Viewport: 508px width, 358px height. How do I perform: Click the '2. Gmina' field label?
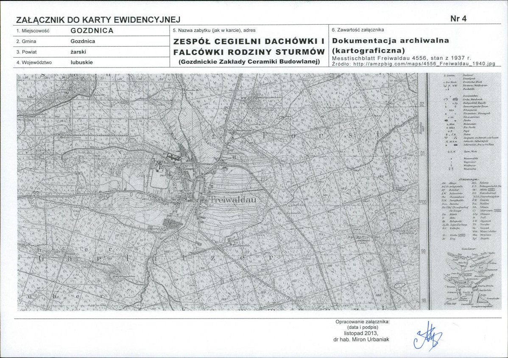(26, 42)
